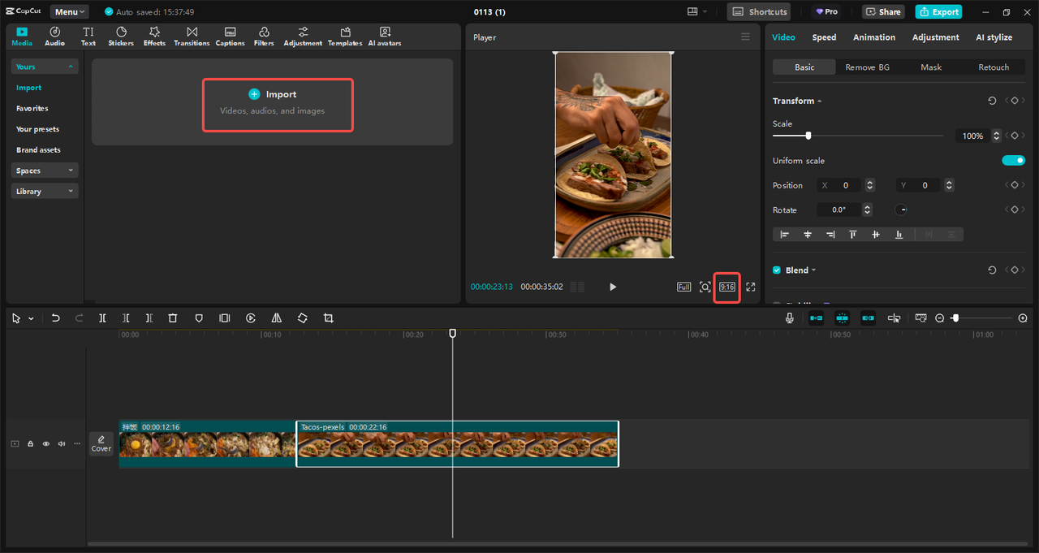Rotate the selected clip from the toolbar
Screen dimensions: 1039x553
(x=302, y=318)
